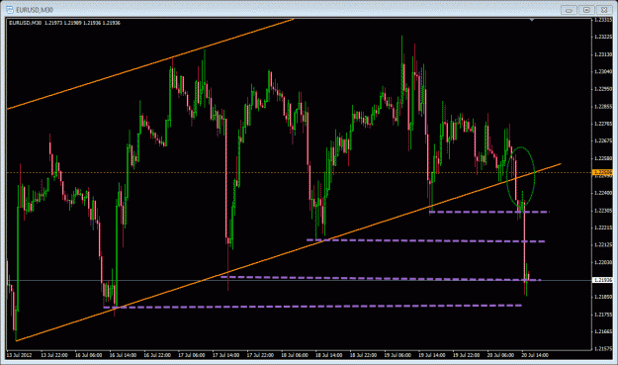Click the 16 Jul 14:00 time label
Screen dimensions: 618x365
click(x=123, y=355)
